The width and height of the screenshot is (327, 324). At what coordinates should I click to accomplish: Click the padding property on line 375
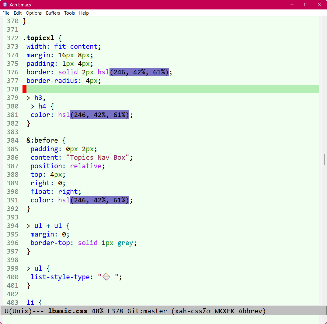coord(40,63)
